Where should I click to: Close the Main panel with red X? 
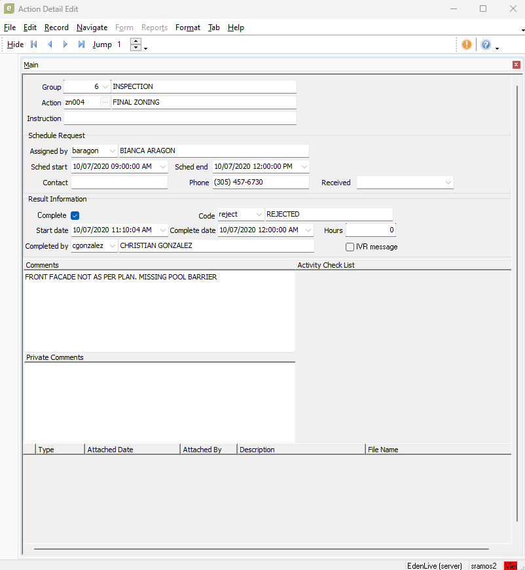point(516,65)
